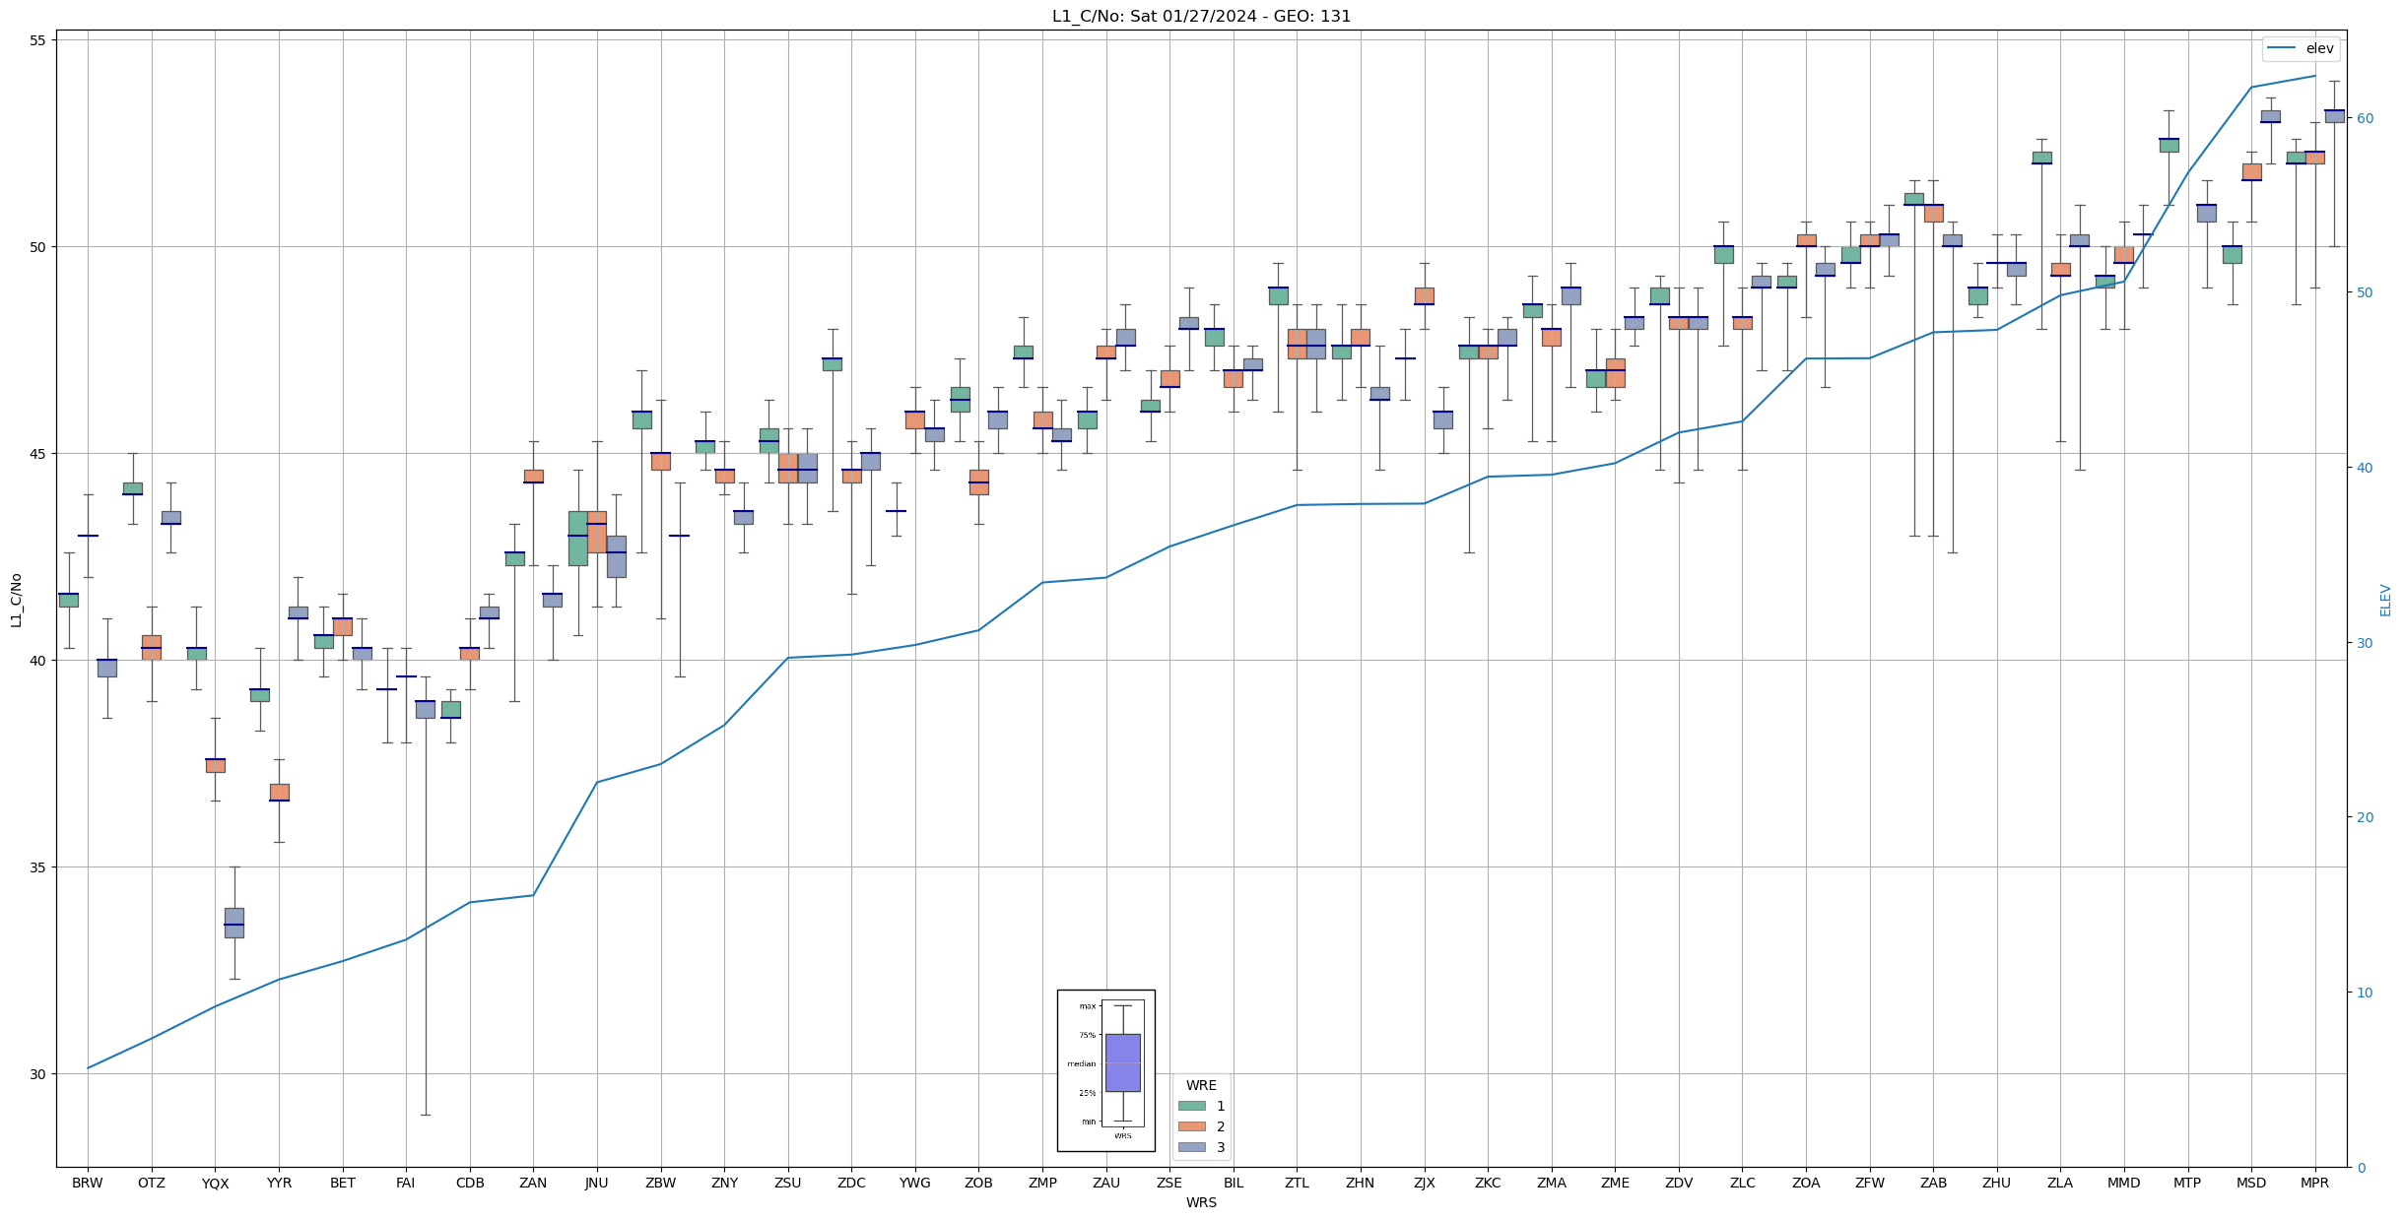The height and width of the screenshot is (1219, 2403).
Task: Click the green WRE 1 legend swatch
Action: click(x=1192, y=1106)
